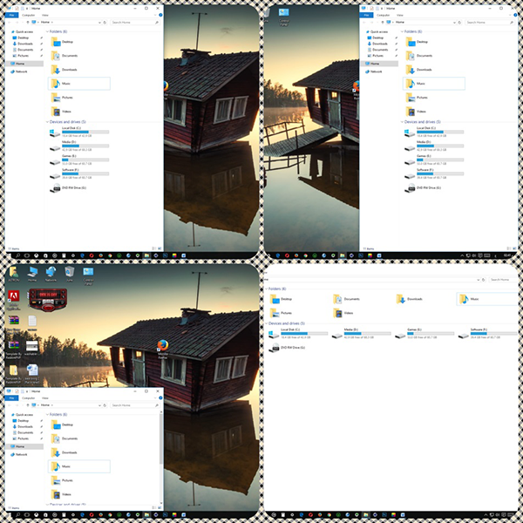Select Network in the top-left navigation pane

tap(19, 71)
